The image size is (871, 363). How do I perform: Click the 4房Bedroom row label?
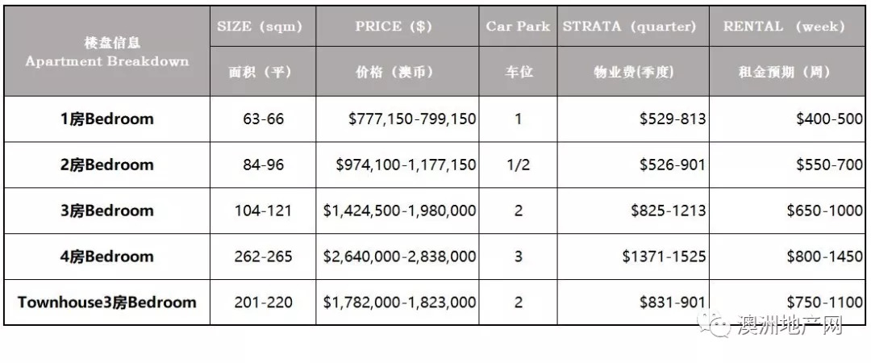pyautogui.click(x=107, y=257)
